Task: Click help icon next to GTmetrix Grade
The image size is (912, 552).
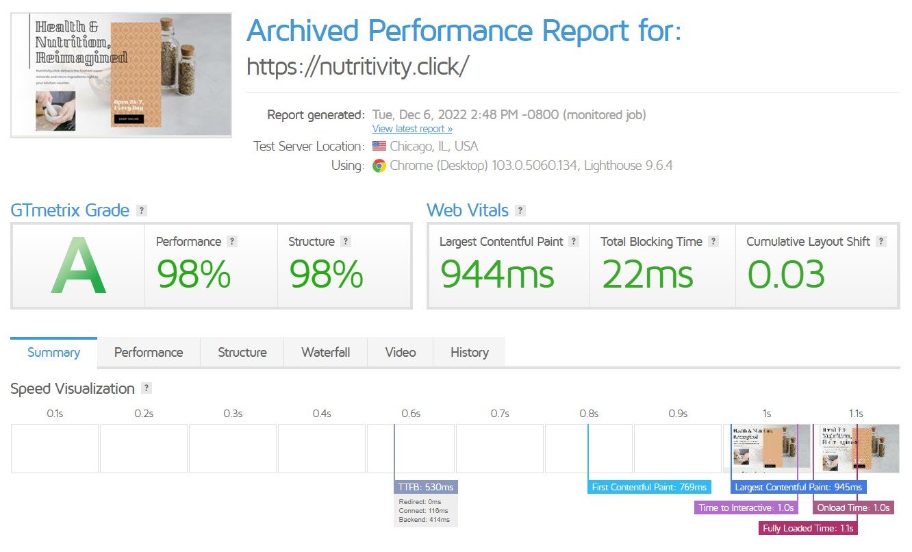Action: point(141,210)
